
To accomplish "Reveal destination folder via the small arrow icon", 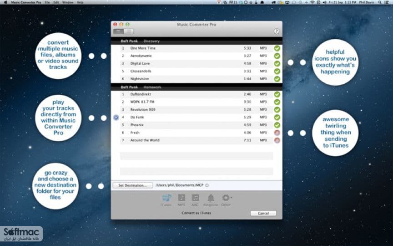I will click(x=207, y=185).
